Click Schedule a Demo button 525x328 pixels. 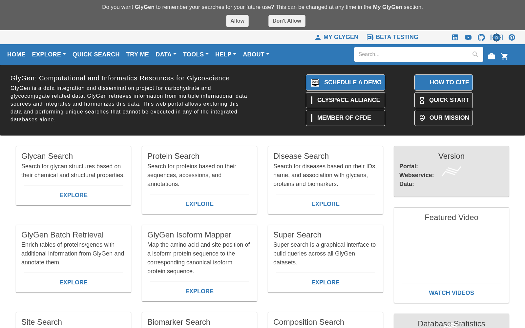pos(346,83)
